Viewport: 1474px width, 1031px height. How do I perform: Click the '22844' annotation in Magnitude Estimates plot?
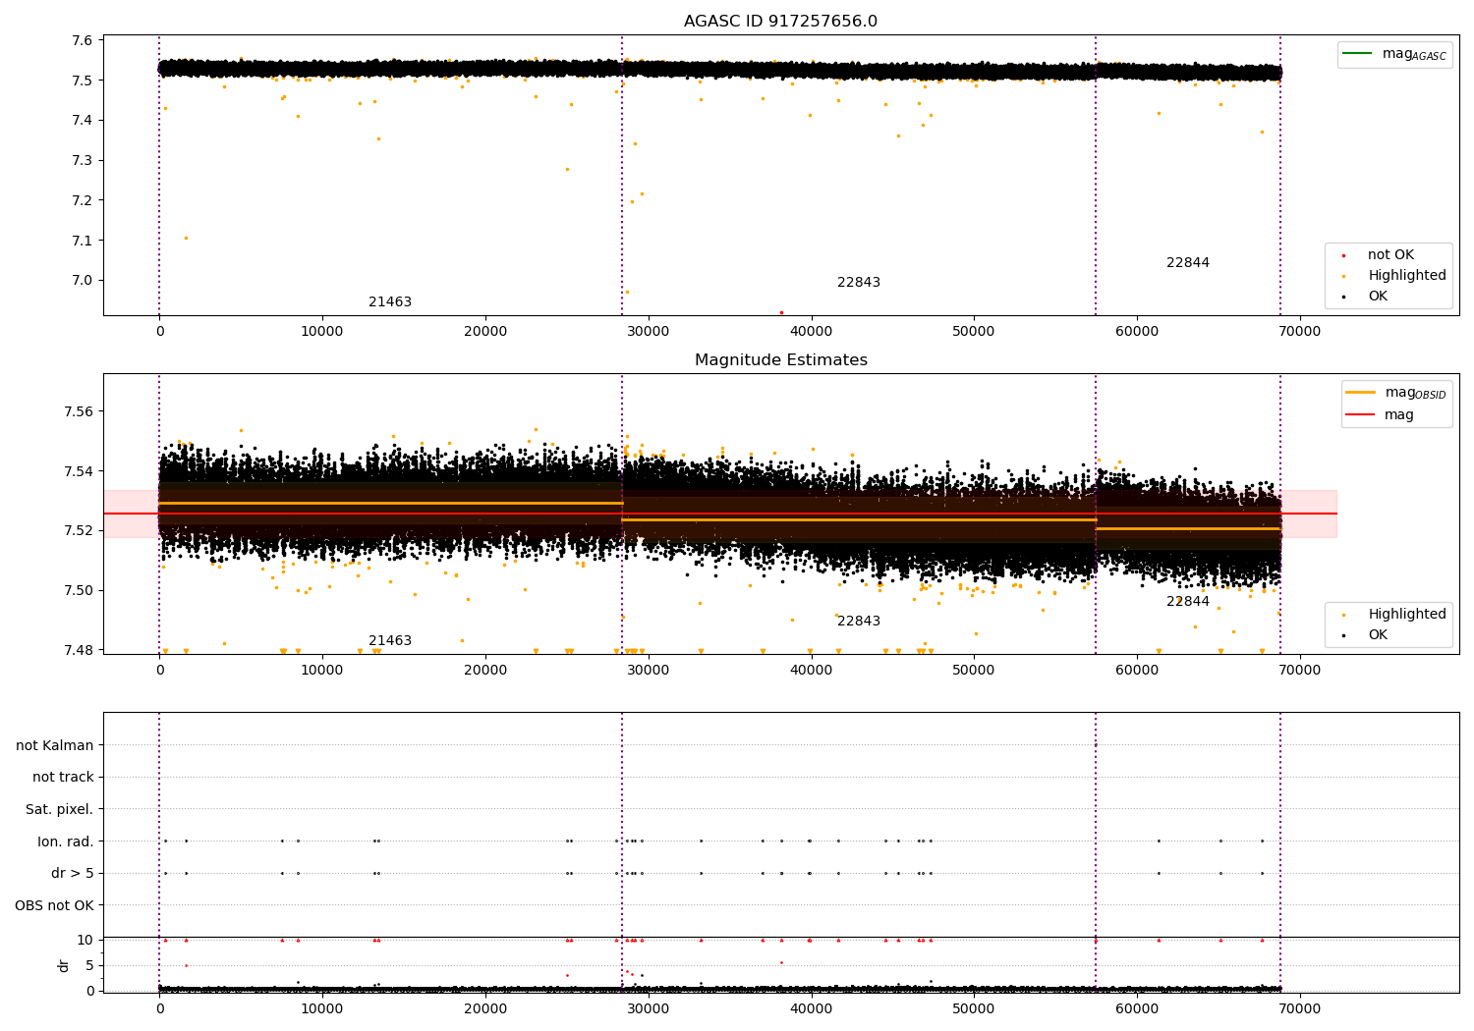[1188, 602]
